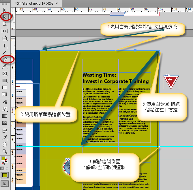Image resolution: width=193 pixels, height=190 pixels.
Task: Choose the Page tool
Action: click(5, 24)
